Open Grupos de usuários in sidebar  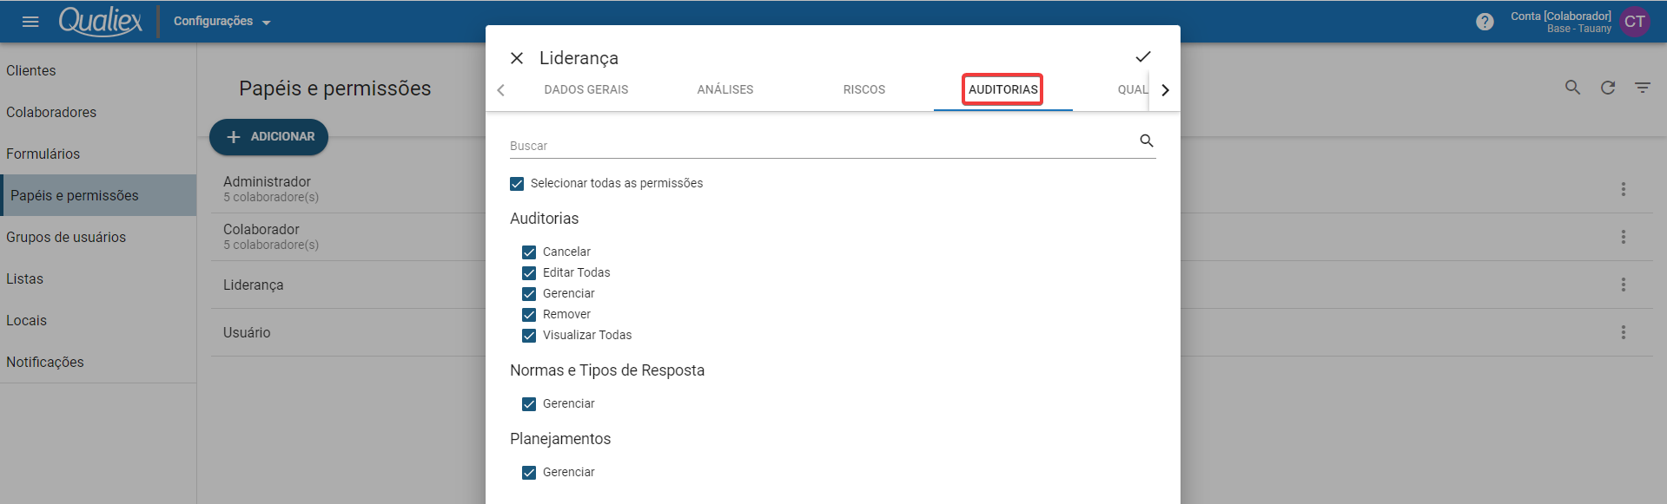[98, 237]
